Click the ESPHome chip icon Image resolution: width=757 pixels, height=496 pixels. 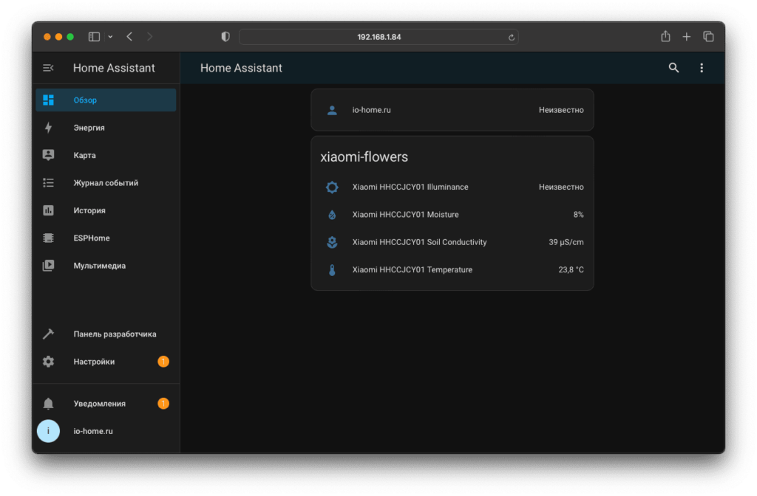click(x=48, y=238)
